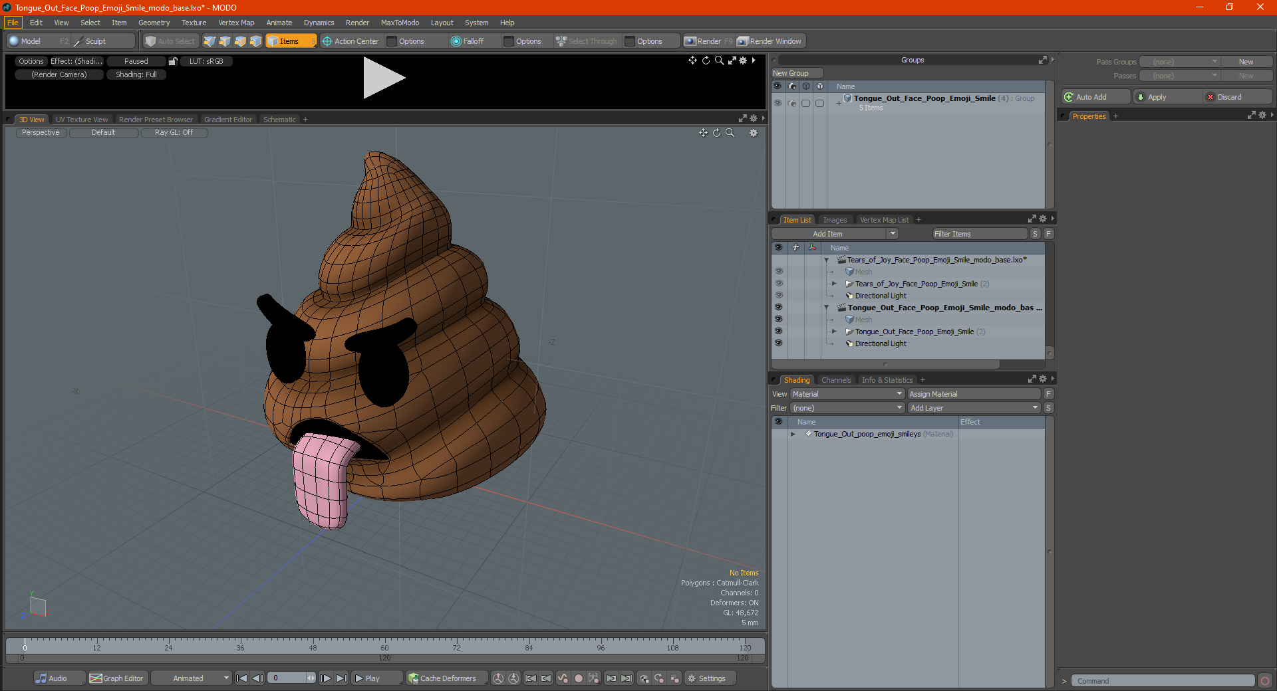Open the Add Layer dropdown

coord(974,408)
